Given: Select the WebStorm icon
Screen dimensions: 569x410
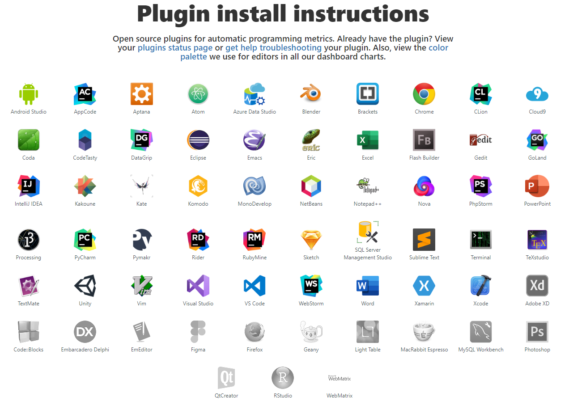Looking at the screenshot, I should pos(311,286).
